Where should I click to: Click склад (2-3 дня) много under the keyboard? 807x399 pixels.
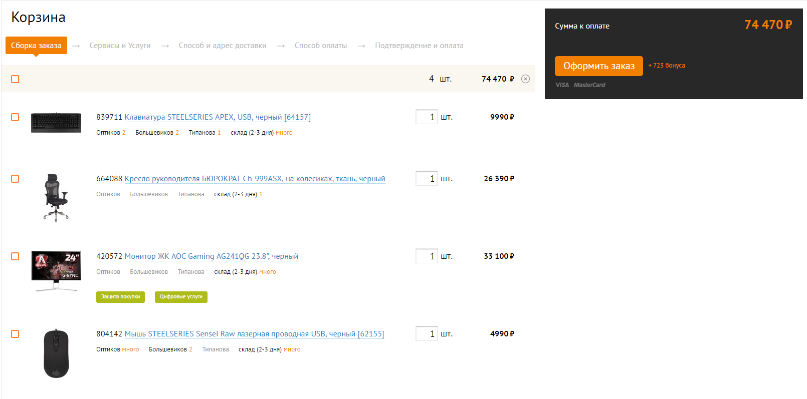[x=262, y=133]
